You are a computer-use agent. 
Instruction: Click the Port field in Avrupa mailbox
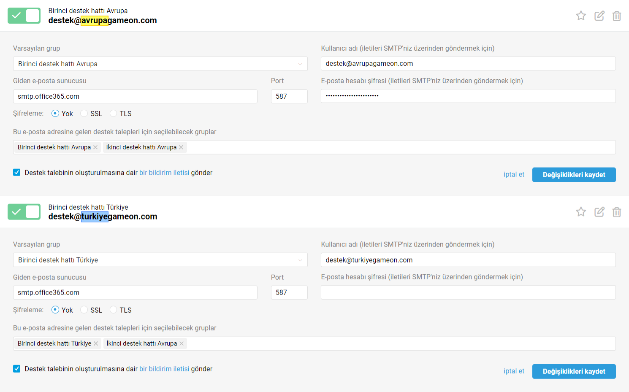coord(289,96)
